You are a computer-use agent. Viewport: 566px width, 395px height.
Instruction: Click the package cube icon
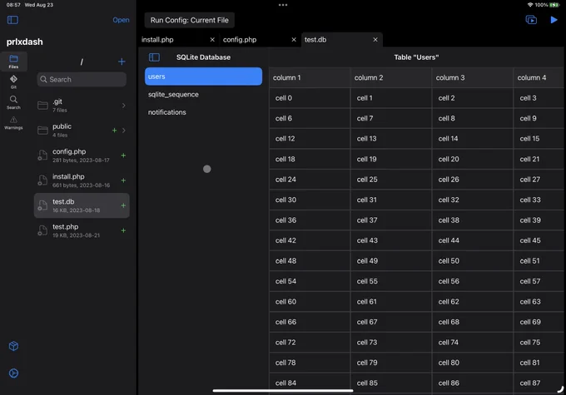click(x=13, y=346)
